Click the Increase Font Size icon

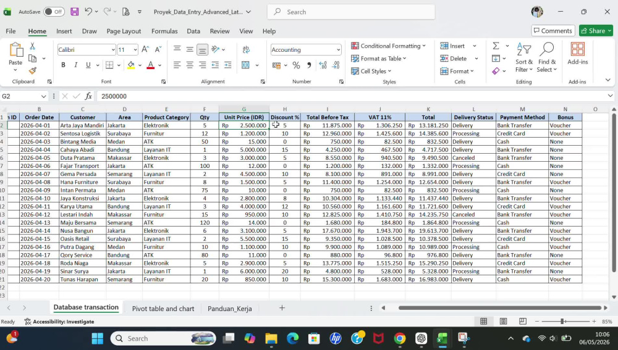[x=145, y=49]
